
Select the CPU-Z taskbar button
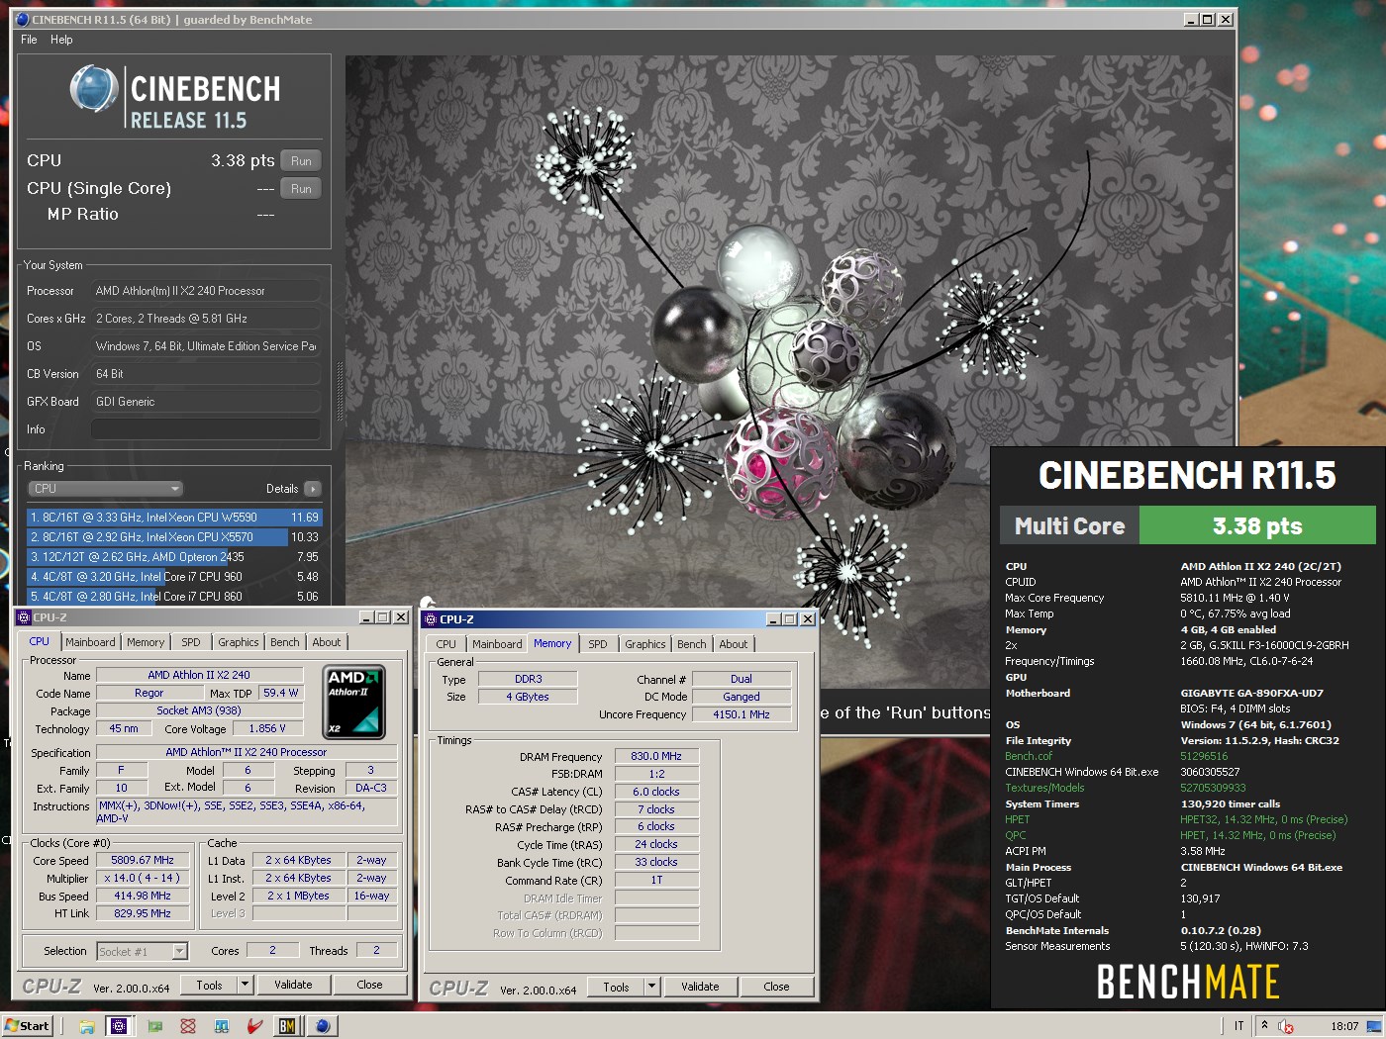119,1026
